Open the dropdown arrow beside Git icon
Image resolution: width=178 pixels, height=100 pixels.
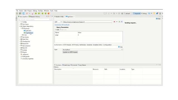coord(29,13)
